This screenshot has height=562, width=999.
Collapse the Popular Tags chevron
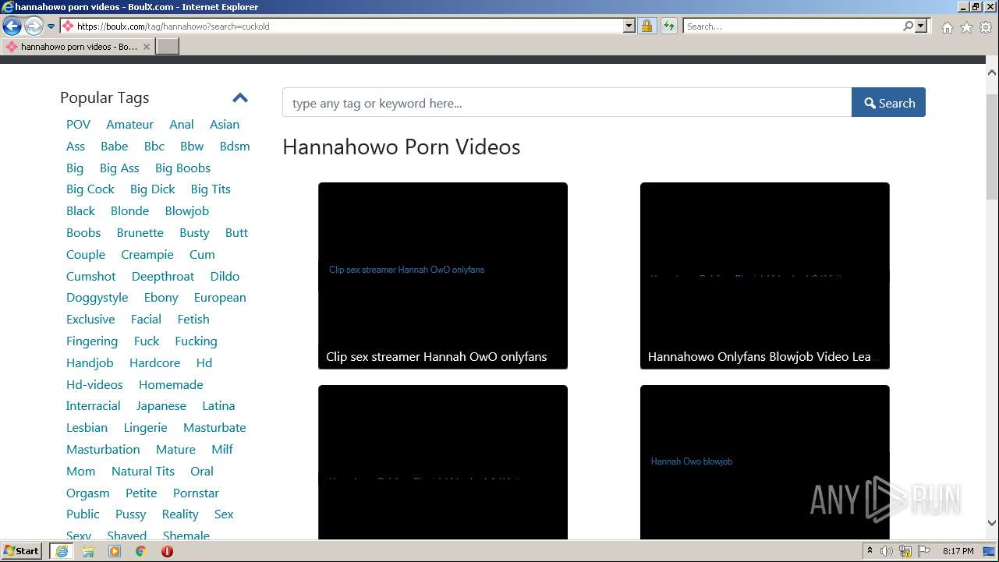pos(240,98)
